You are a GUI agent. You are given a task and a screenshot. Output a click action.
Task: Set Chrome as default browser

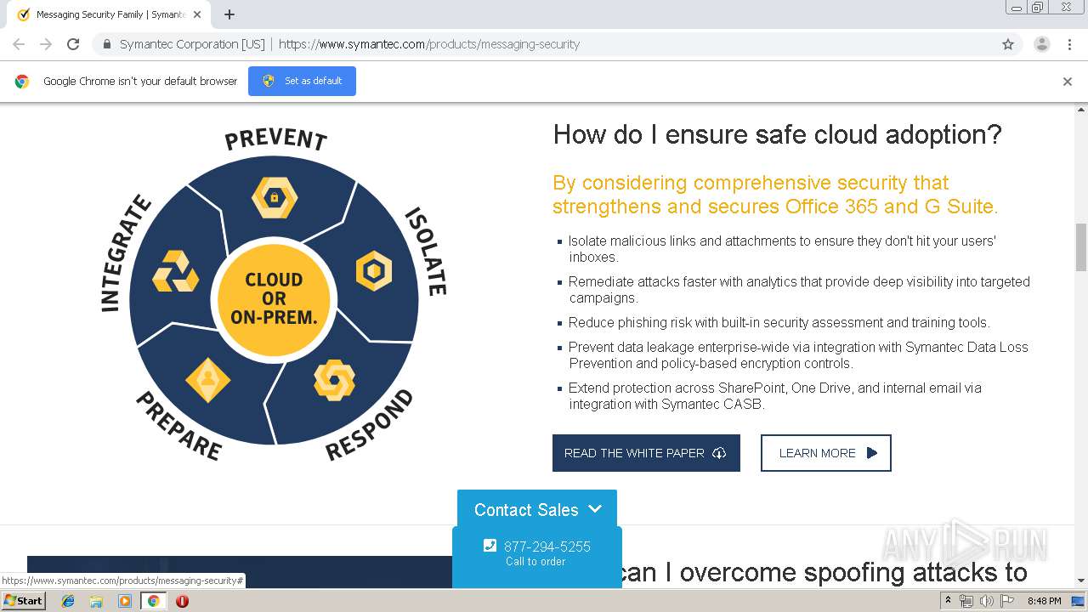point(302,81)
